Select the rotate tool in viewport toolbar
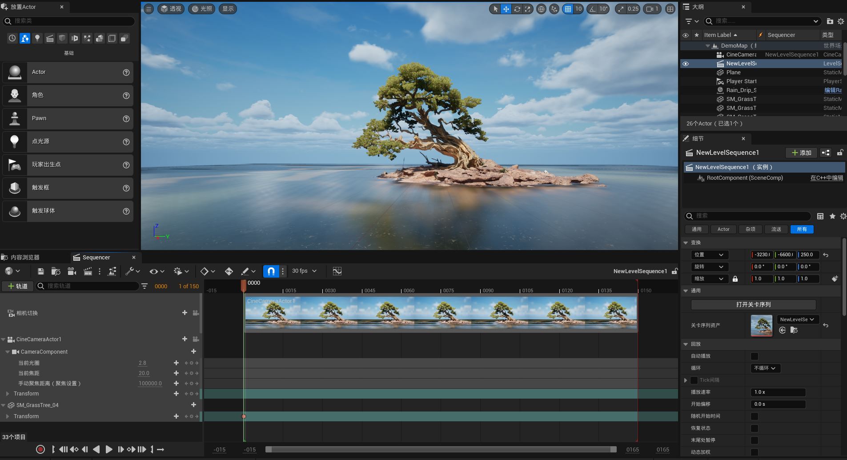The width and height of the screenshot is (847, 460). [x=517, y=9]
